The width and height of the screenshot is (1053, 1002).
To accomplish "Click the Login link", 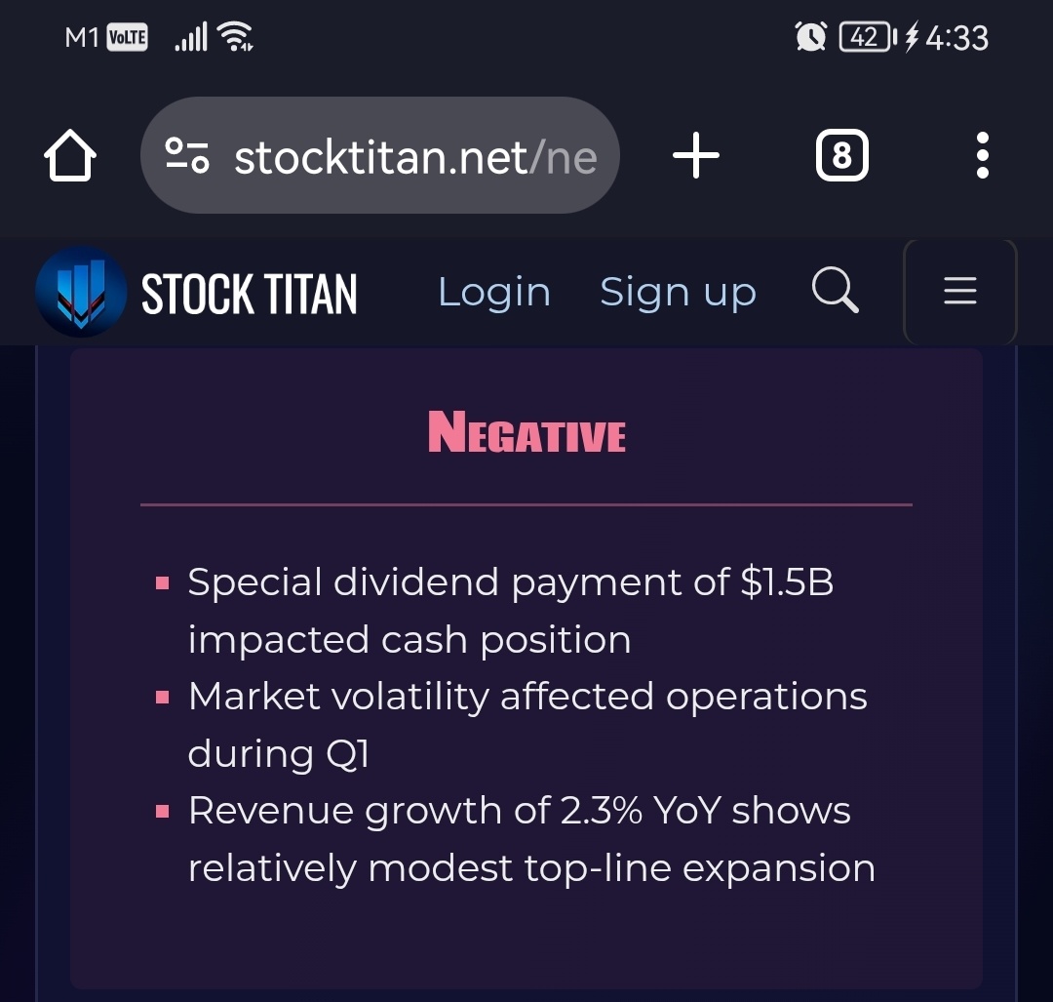I will click(494, 293).
